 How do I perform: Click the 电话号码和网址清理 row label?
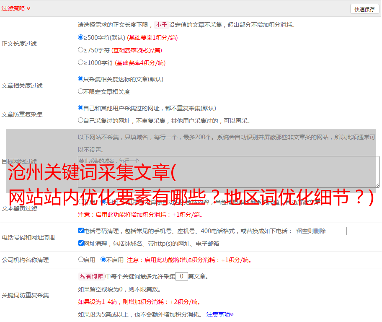click(x=28, y=237)
